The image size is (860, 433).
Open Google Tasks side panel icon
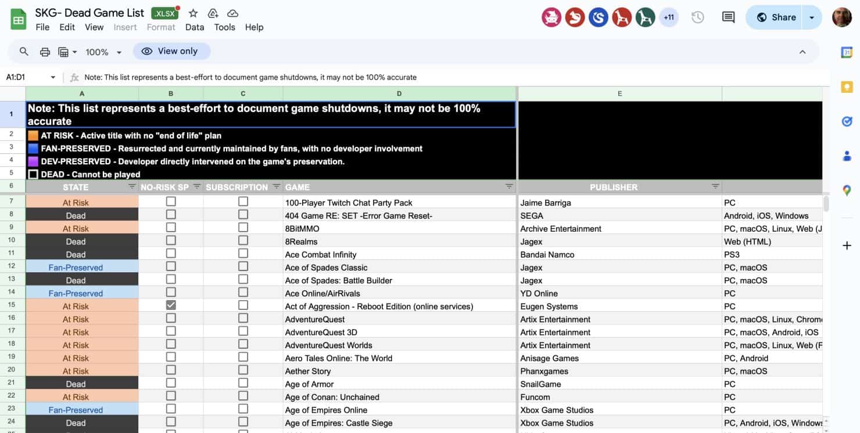tap(847, 121)
